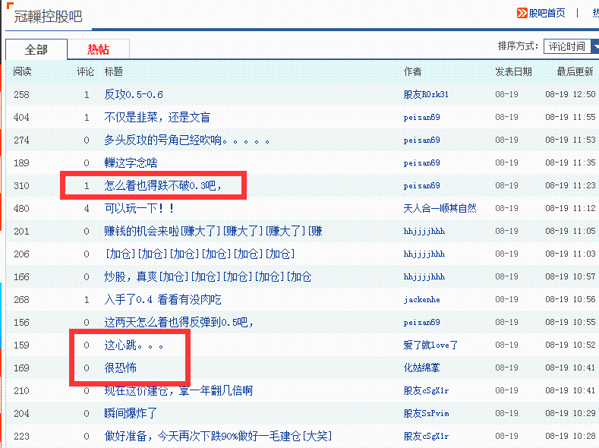Click comment count 4 on 可以玩一下 row
599x448 pixels.
pos(87,209)
